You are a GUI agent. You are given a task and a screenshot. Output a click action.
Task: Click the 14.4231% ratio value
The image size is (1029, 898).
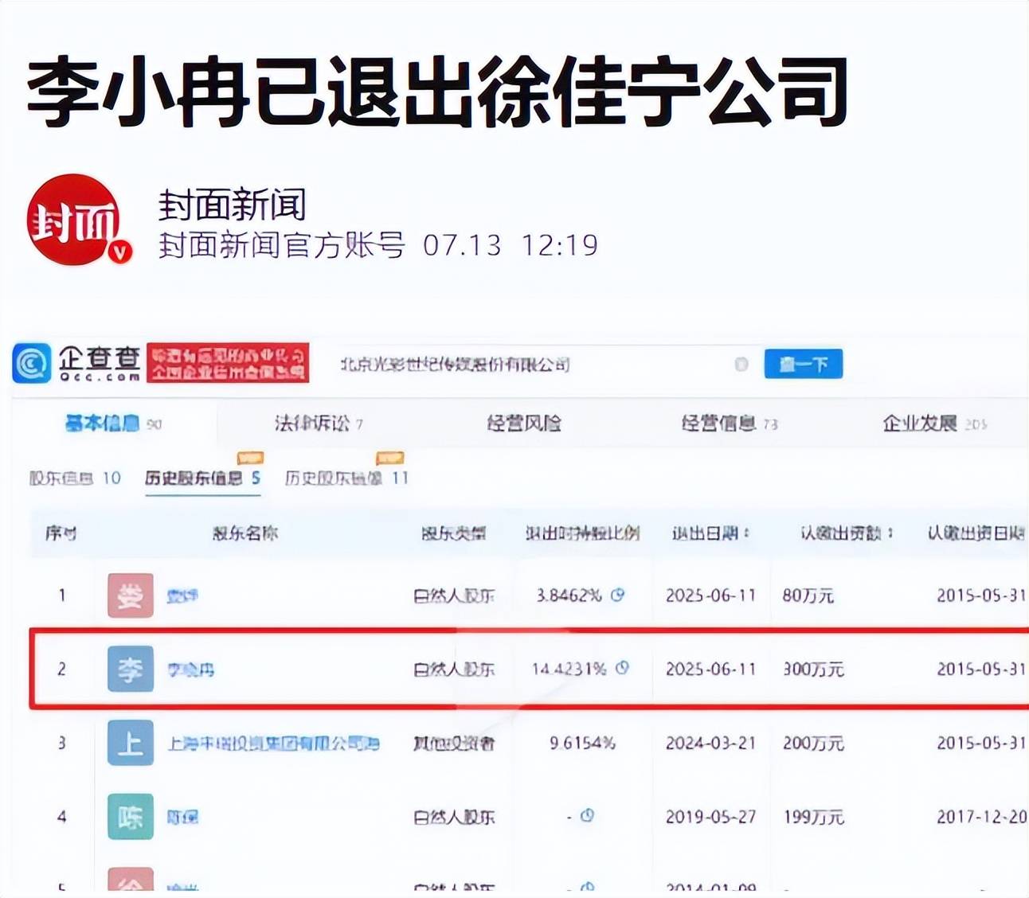[569, 669]
